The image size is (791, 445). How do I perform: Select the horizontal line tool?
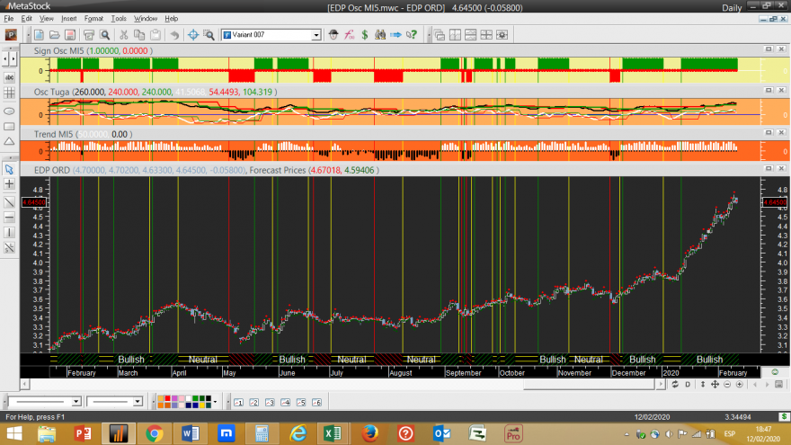click(x=9, y=218)
